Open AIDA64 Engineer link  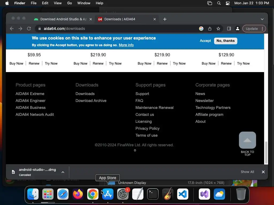pyautogui.click(x=31, y=101)
